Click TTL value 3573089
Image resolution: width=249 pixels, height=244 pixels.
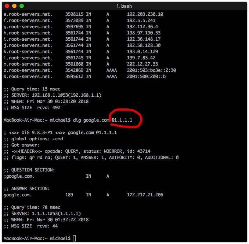coord(74,21)
